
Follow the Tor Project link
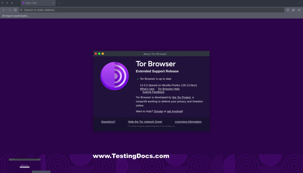(x=182, y=97)
